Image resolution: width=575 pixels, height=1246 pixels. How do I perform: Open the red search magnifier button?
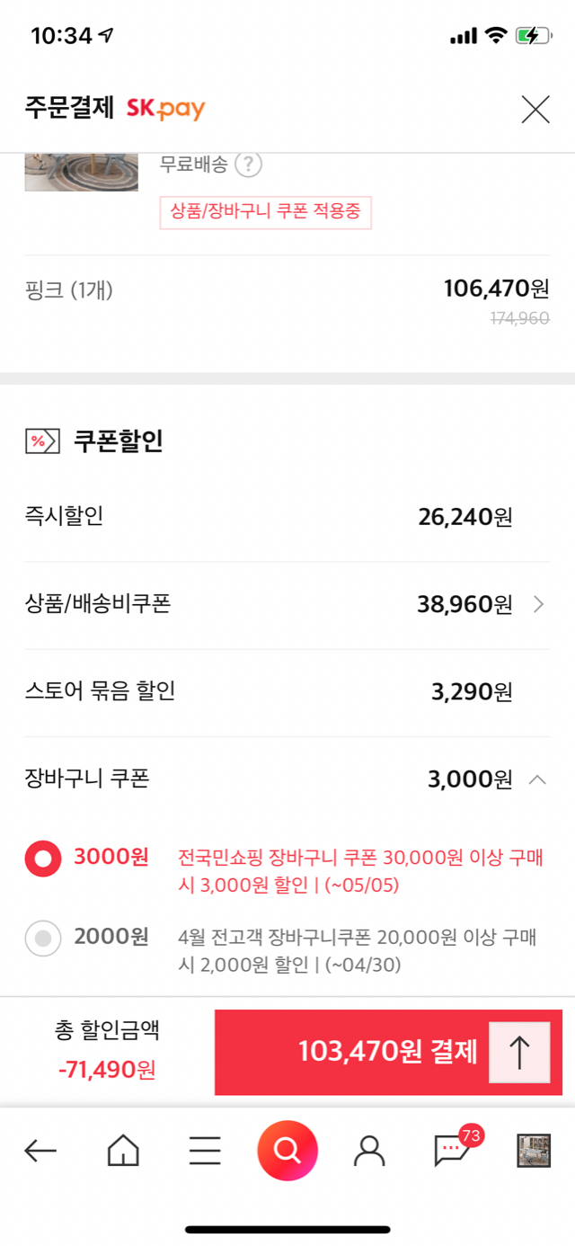[287, 1150]
